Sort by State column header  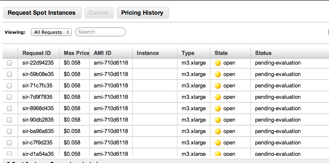coord(230,53)
